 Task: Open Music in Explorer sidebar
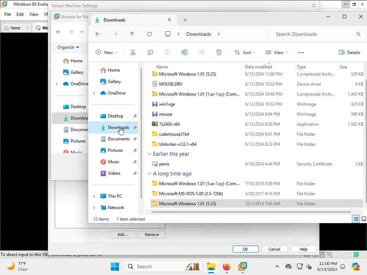click(114, 162)
